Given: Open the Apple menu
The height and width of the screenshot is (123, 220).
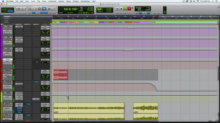Looking at the screenshot, I should (x=3, y=1).
